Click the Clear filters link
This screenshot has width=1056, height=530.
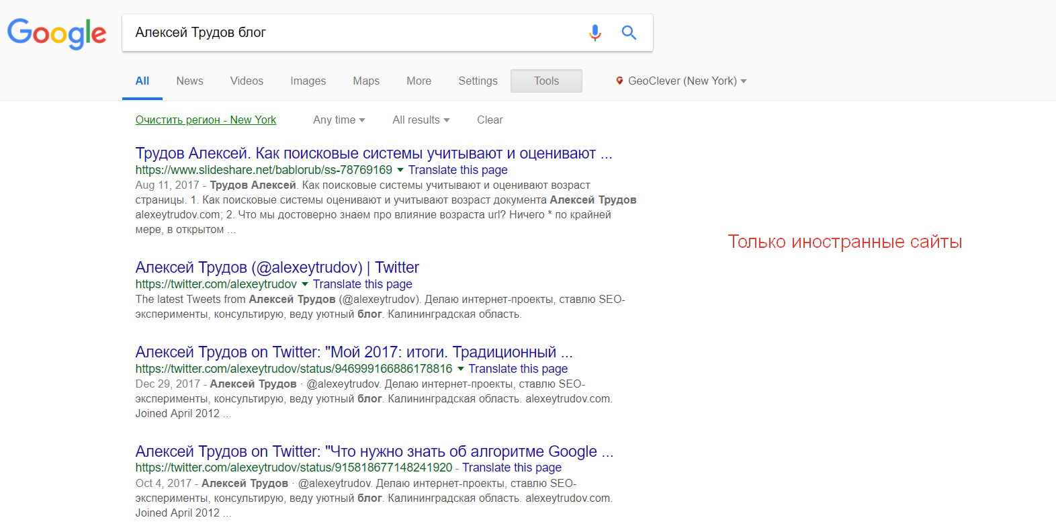click(490, 120)
